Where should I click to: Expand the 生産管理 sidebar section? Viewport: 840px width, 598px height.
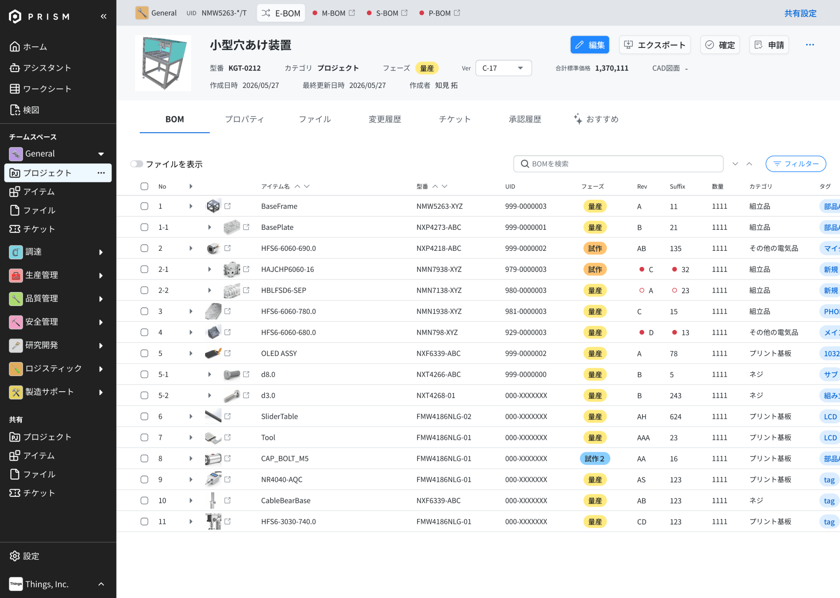point(101,275)
